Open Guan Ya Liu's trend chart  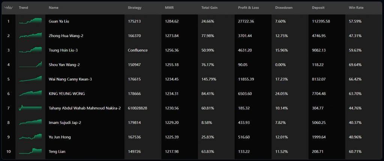[30, 21]
